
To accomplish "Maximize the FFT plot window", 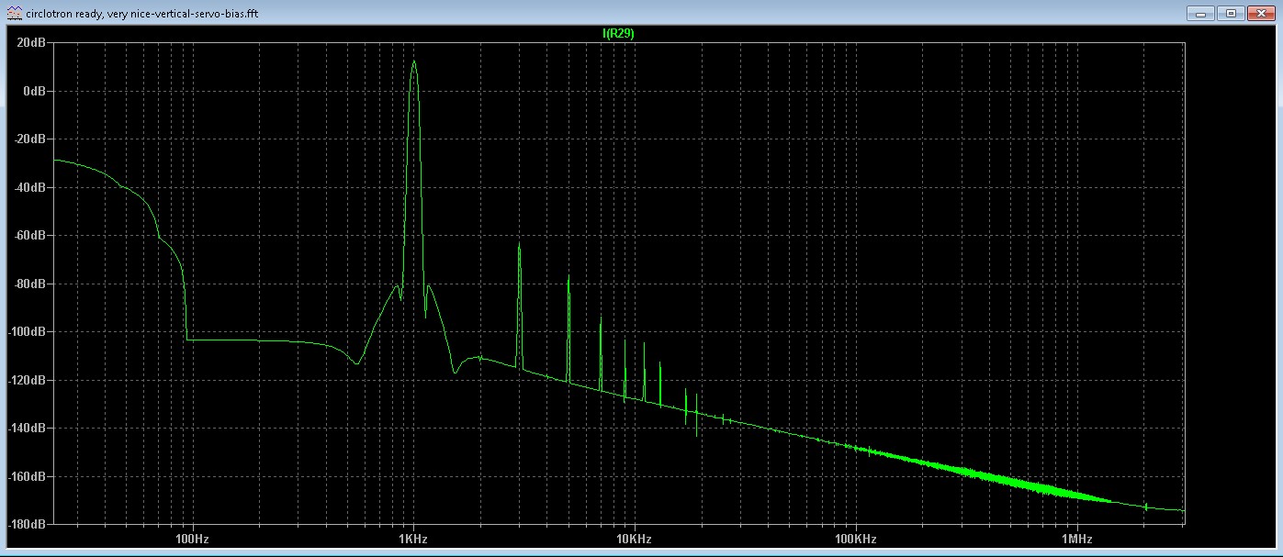I will click(1232, 13).
